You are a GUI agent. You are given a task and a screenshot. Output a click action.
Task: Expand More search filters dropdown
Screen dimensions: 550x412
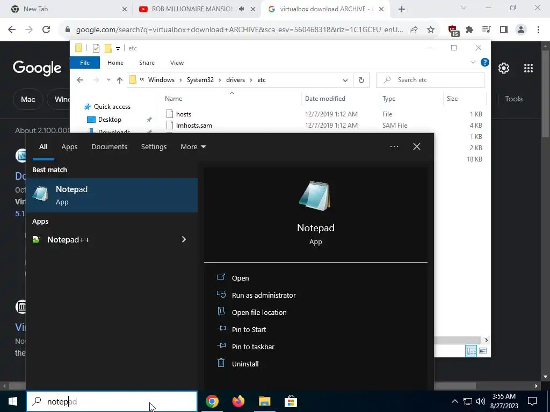click(x=193, y=147)
